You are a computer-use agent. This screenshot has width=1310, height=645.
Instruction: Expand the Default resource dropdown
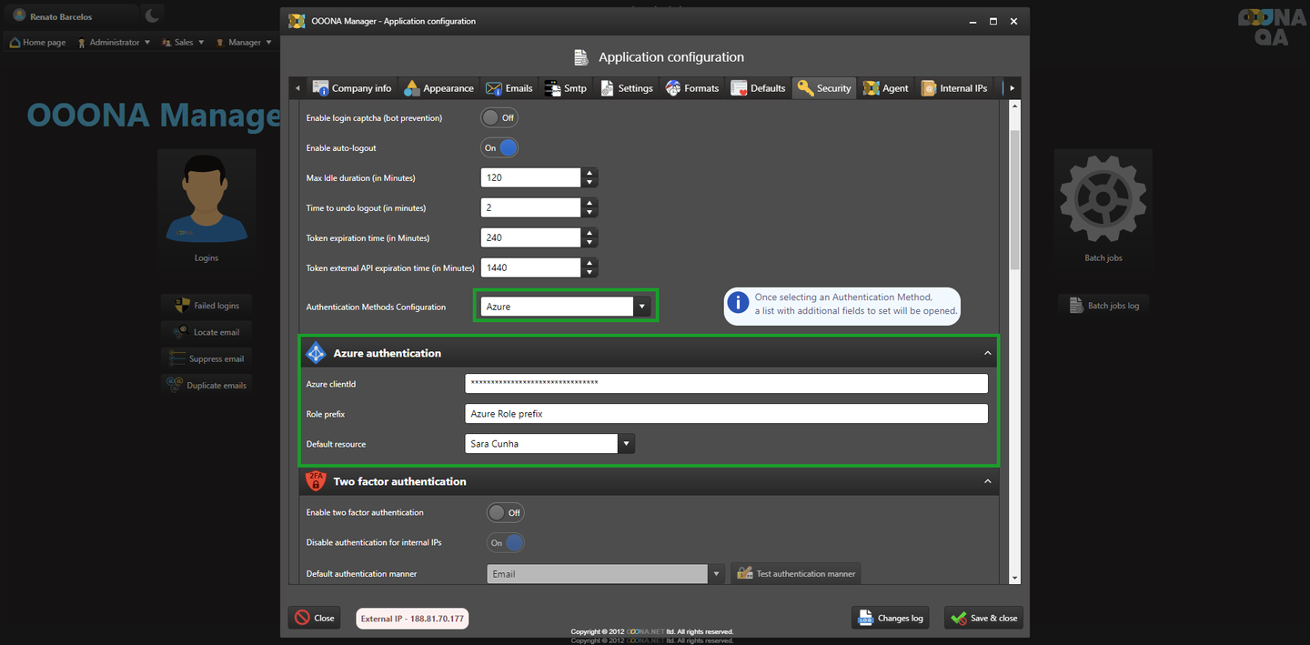625,444
